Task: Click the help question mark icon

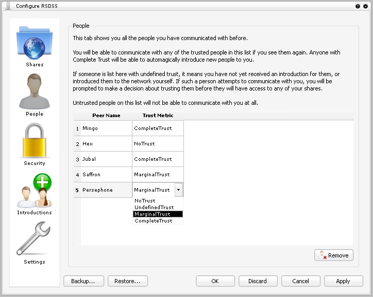Action: [358, 6]
